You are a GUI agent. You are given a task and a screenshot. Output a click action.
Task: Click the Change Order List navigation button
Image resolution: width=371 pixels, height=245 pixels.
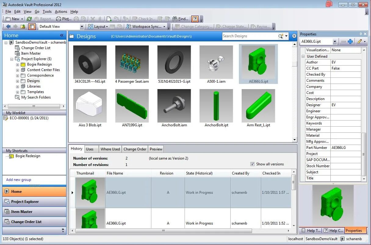pos(34,222)
